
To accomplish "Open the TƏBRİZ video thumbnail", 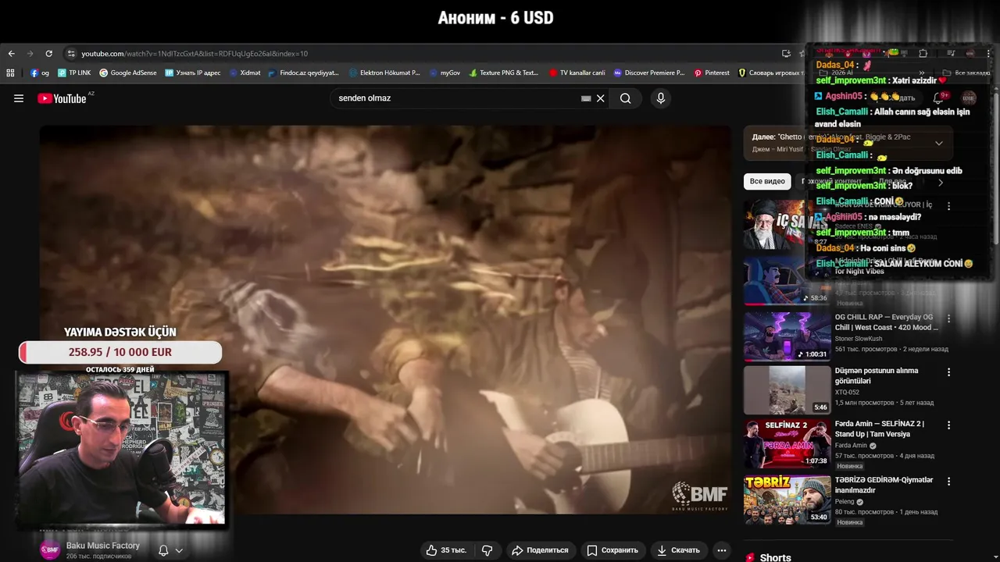I will [x=787, y=500].
